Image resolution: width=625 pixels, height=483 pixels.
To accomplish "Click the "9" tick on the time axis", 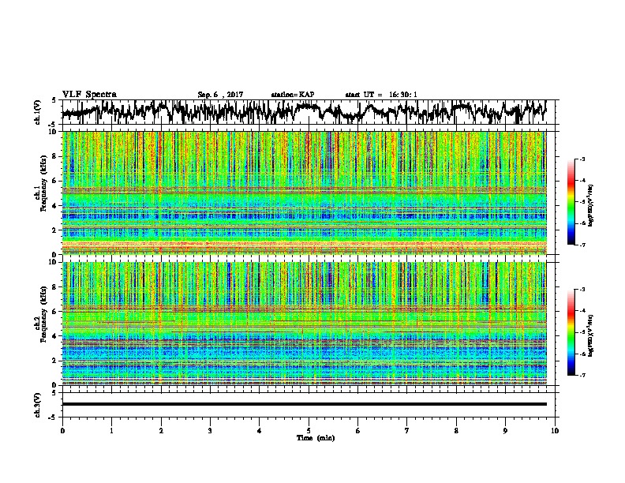I will point(505,431).
